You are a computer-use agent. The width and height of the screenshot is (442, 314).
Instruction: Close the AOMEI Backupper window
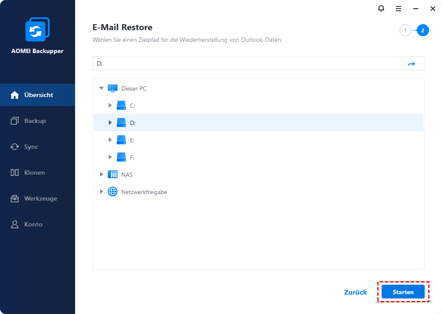433,9
